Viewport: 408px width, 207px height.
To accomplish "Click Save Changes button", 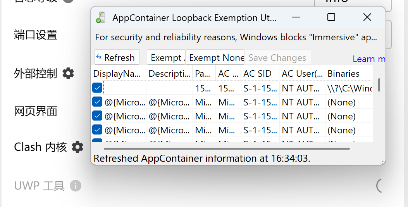I will pos(277,57).
